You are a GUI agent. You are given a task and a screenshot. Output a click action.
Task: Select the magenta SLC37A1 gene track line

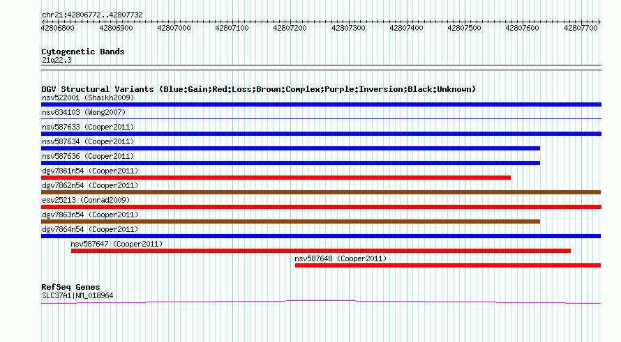point(321,302)
